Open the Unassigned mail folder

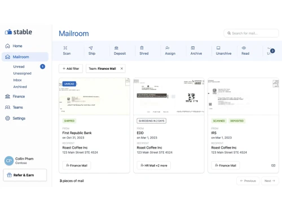click(22, 73)
